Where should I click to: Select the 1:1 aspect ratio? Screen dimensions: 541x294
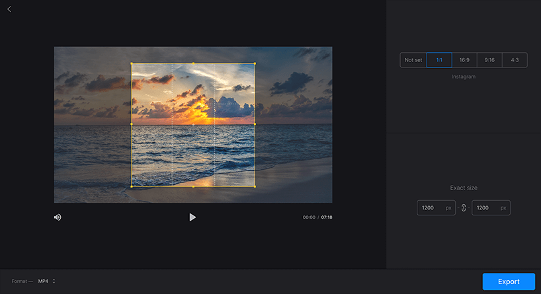coord(439,60)
